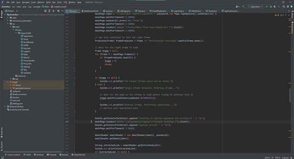This screenshot has width=294, height=159.
Task: Click the warnings indicator in editor
Action: 277,15
